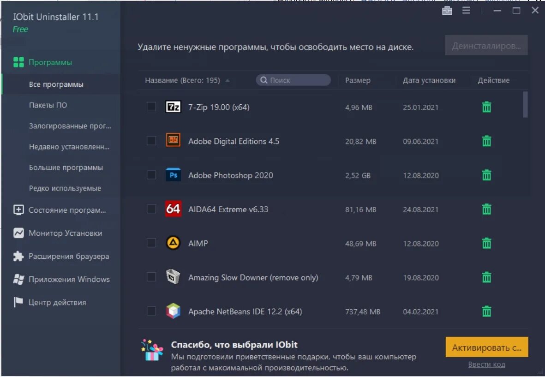545x377 pixels.
Task: Click the AIDA64 Extreme v6.33 name
Action: 228,209
